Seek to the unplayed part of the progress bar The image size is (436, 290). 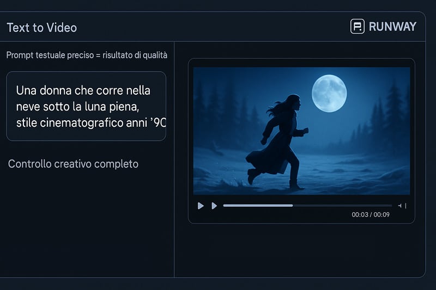coord(342,206)
